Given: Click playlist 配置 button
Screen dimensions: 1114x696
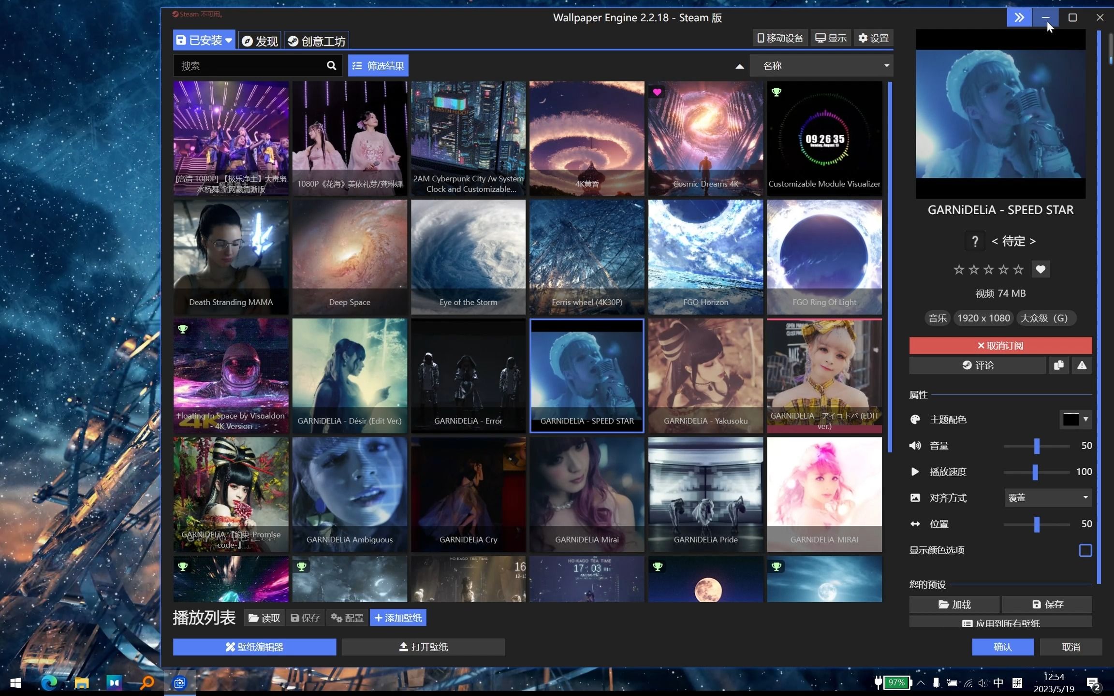Looking at the screenshot, I should click(347, 618).
